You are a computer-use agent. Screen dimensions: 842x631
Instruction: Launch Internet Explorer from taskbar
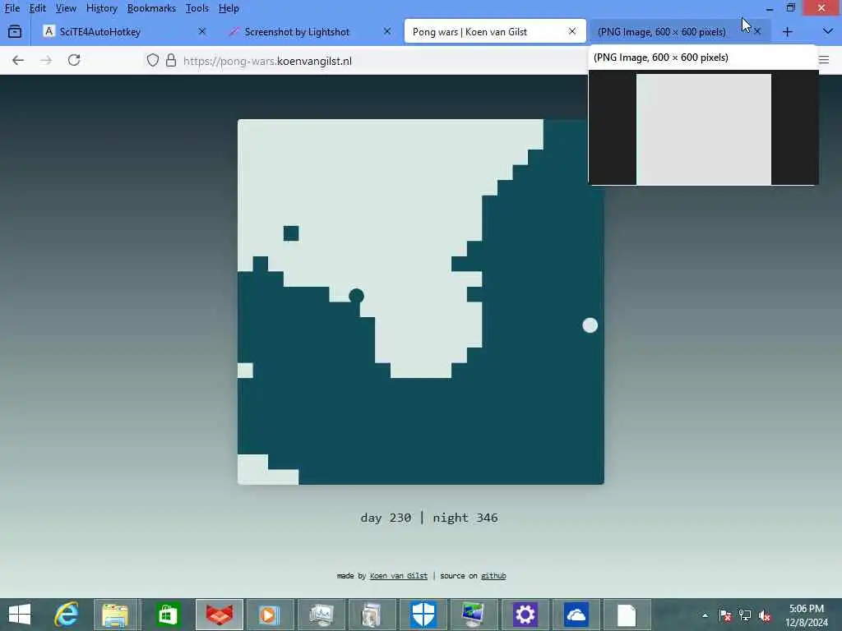(x=67, y=615)
